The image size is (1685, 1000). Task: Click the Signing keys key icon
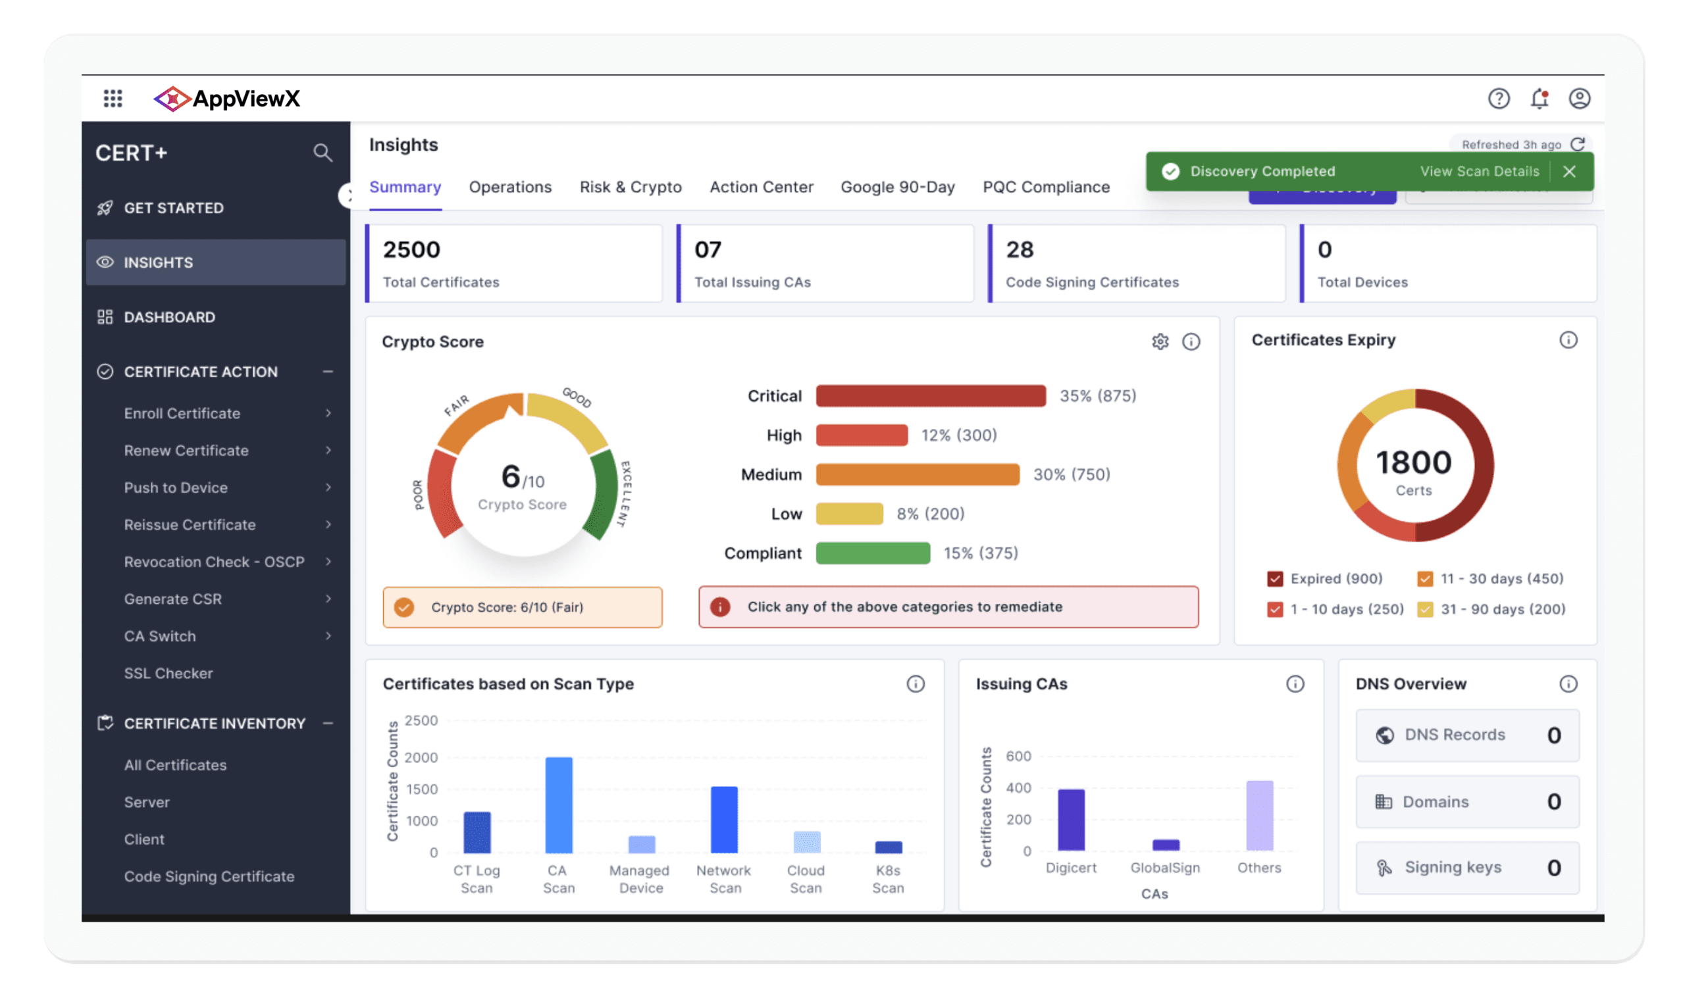(1384, 868)
